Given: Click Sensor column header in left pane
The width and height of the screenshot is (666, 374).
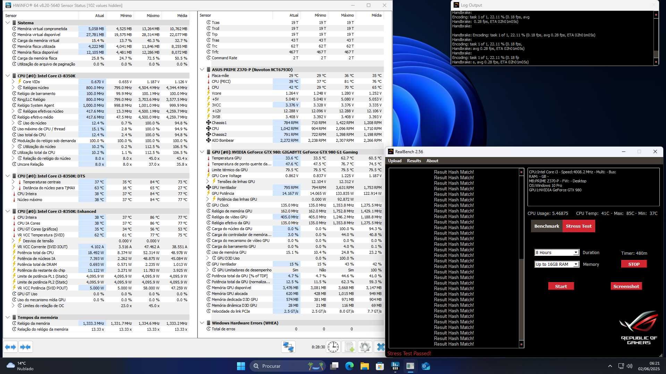Looking at the screenshot, I should (41, 16).
